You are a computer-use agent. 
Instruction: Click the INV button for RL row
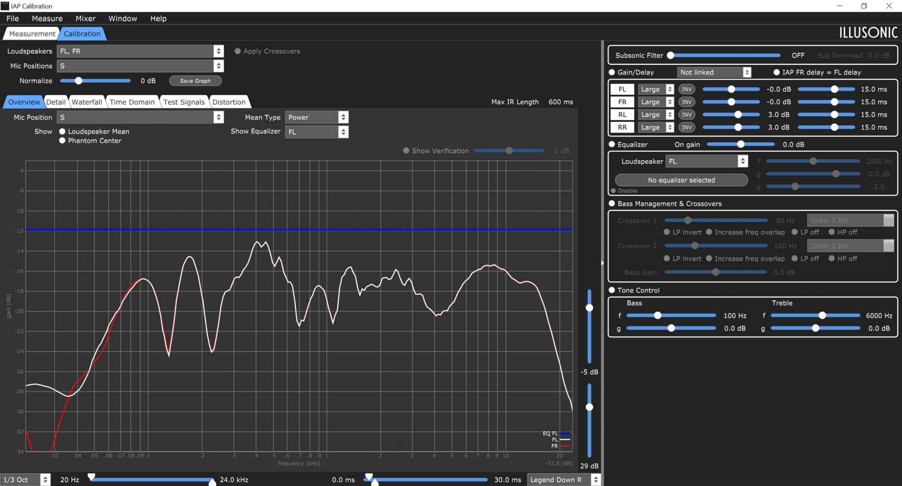[687, 114]
